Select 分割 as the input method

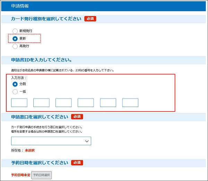point(15,84)
